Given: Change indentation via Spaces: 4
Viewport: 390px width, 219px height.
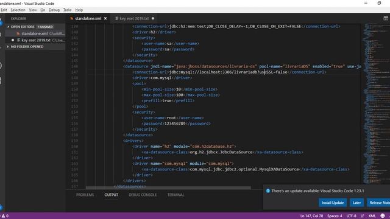Looking at the screenshot, I should point(335,216).
